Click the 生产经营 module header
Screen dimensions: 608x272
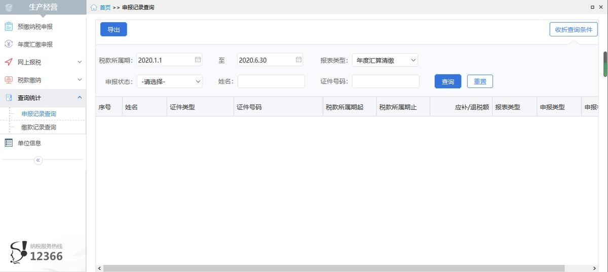(x=43, y=7)
